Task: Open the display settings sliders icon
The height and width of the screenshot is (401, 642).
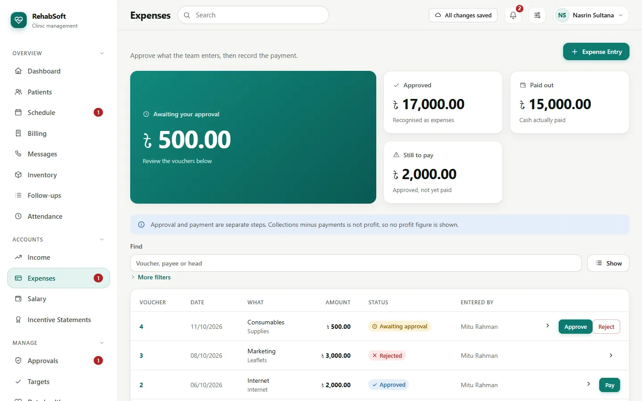Action: click(537, 15)
